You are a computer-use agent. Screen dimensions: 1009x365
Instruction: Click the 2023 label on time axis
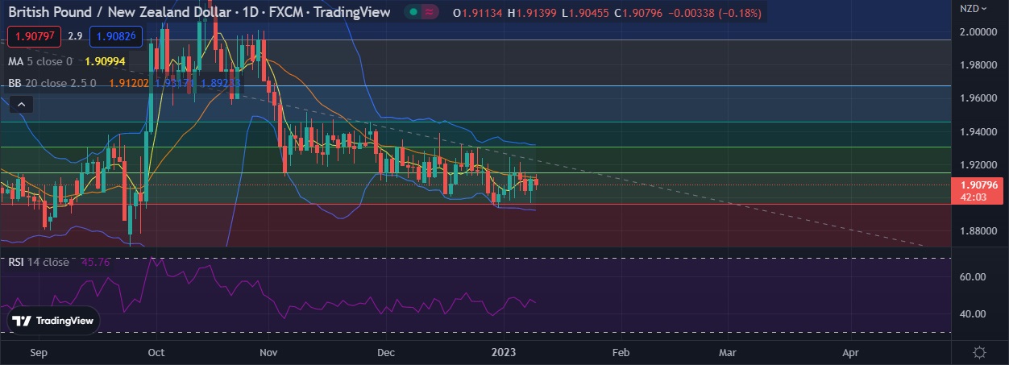(x=504, y=352)
